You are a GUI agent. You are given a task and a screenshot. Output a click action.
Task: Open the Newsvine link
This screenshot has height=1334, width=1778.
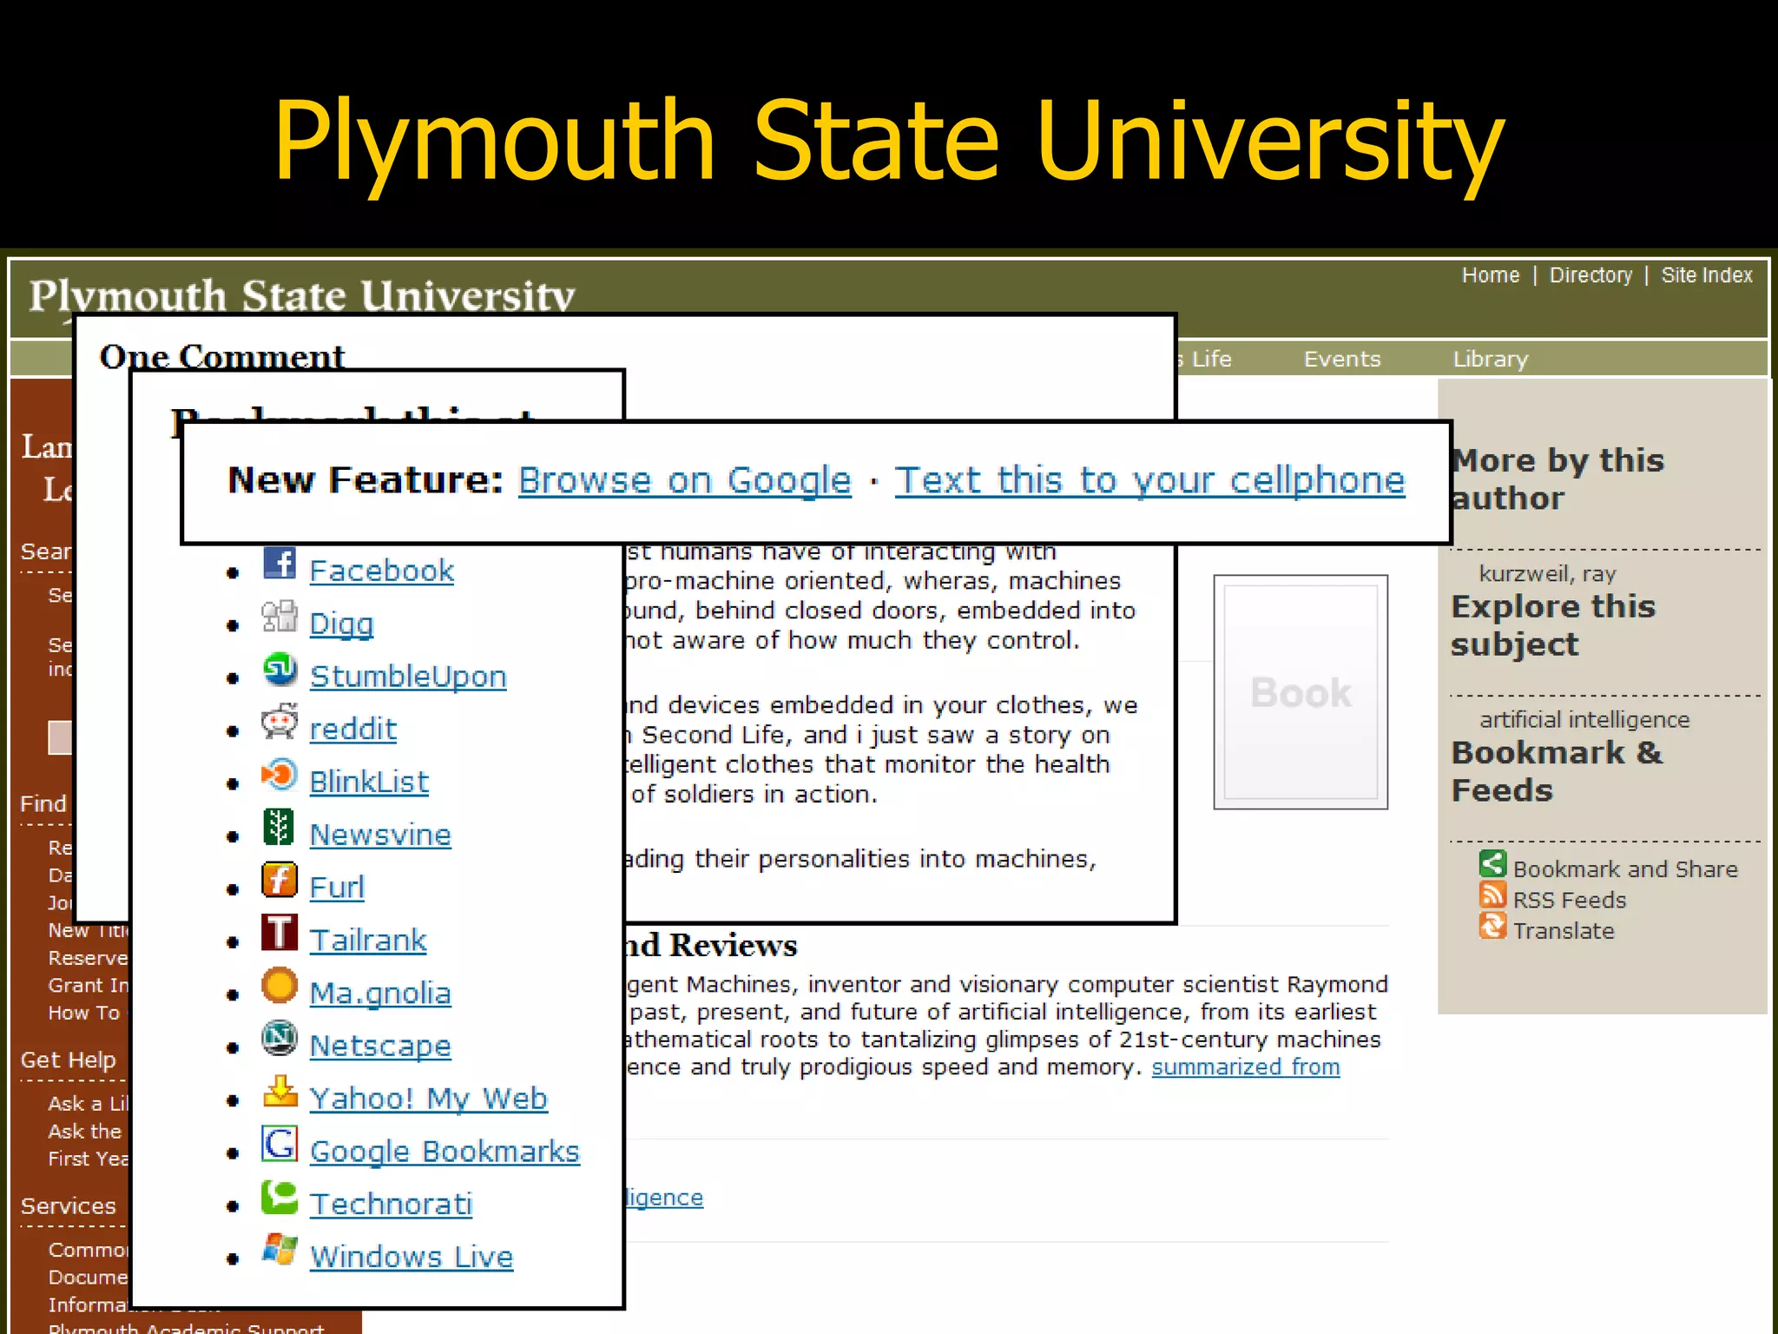click(x=380, y=835)
